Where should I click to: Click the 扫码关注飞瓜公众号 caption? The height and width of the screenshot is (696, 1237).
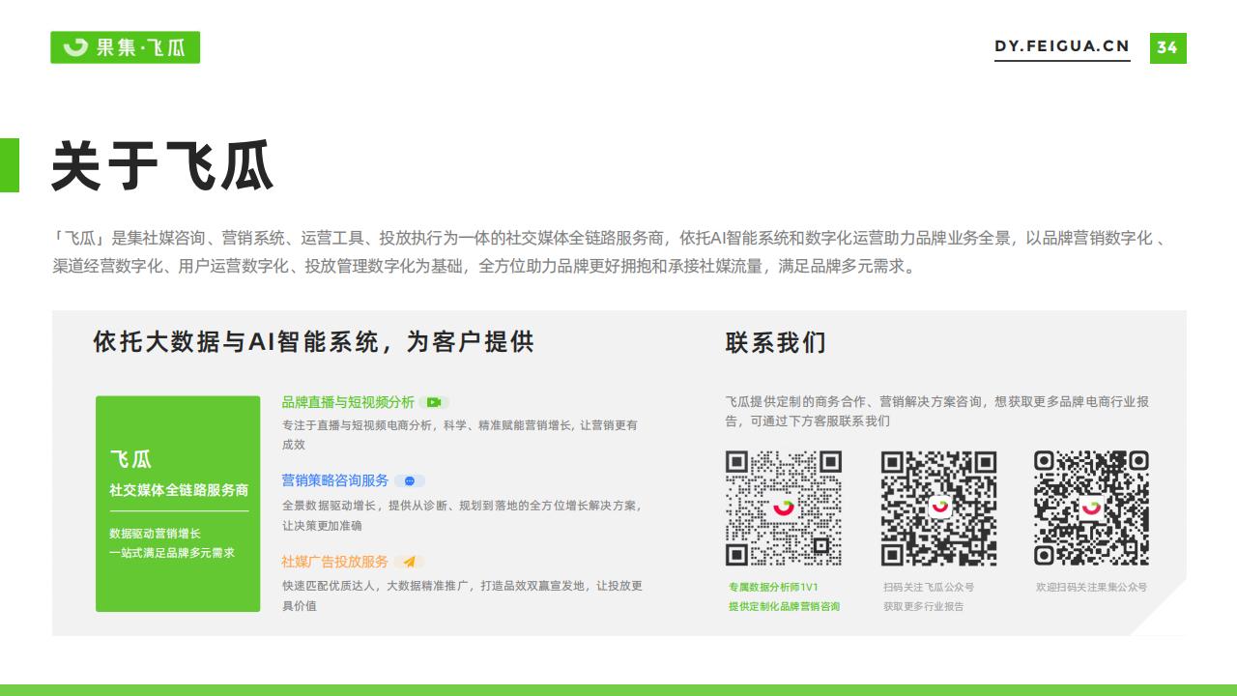pyautogui.click(x=929, y=587)
